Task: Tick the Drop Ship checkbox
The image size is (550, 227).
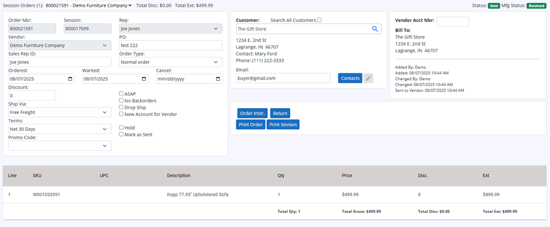Action: click(122, 107)
